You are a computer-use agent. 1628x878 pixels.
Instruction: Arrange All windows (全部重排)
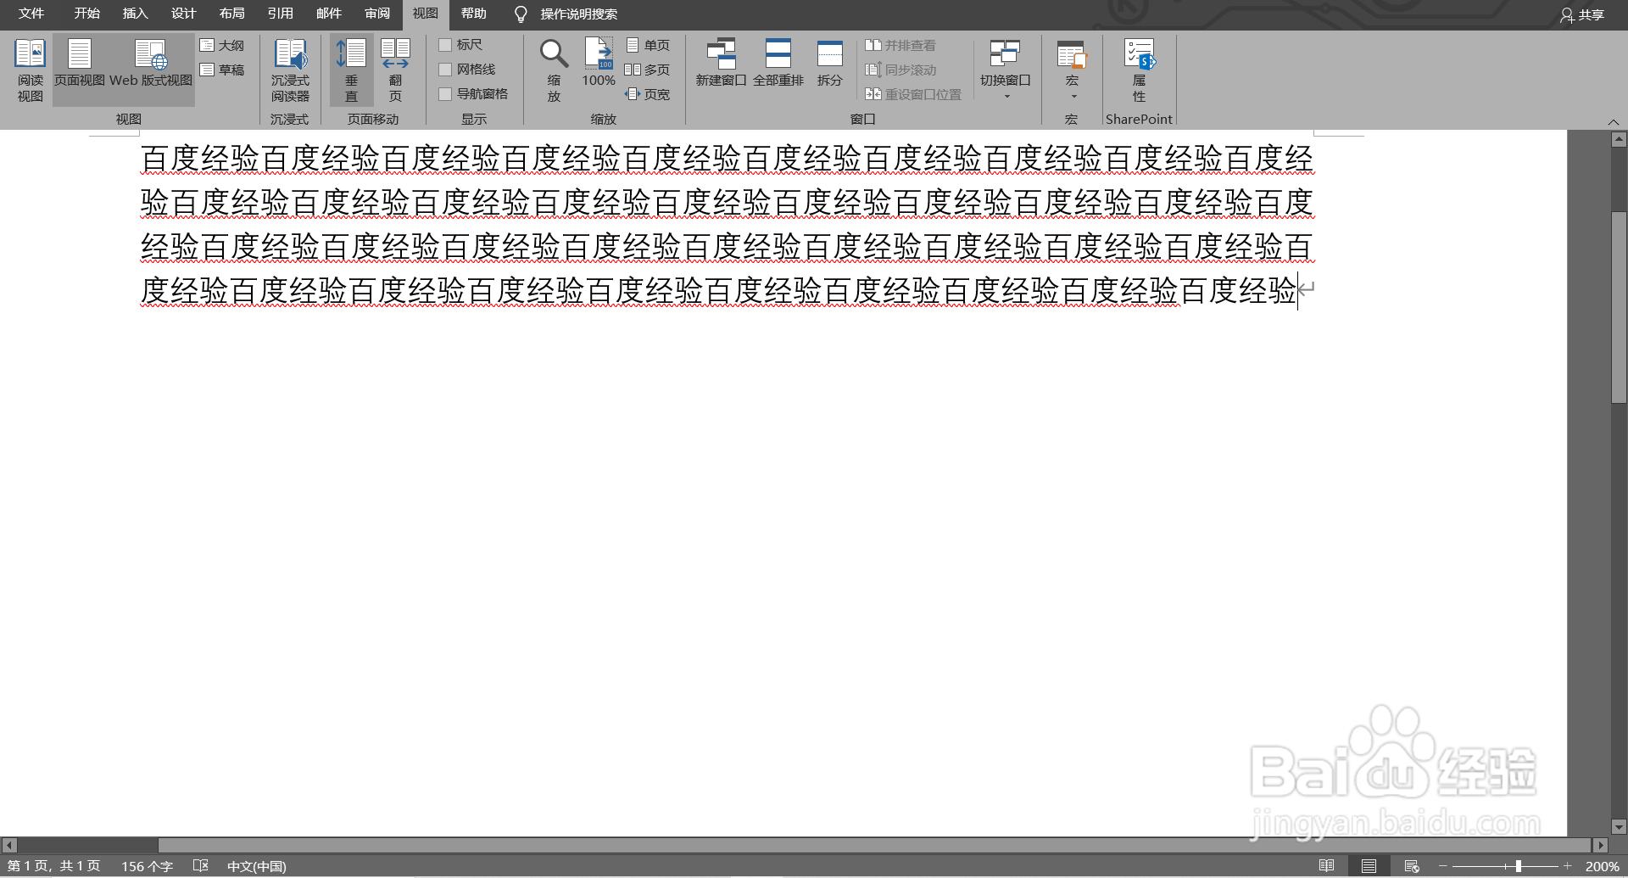tap(778, 63)
